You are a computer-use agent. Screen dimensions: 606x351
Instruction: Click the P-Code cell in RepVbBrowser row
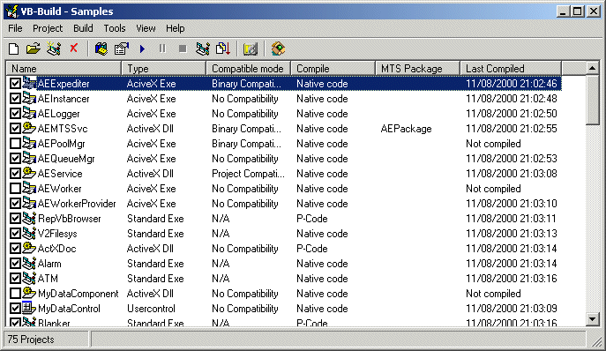click(311, 219)
